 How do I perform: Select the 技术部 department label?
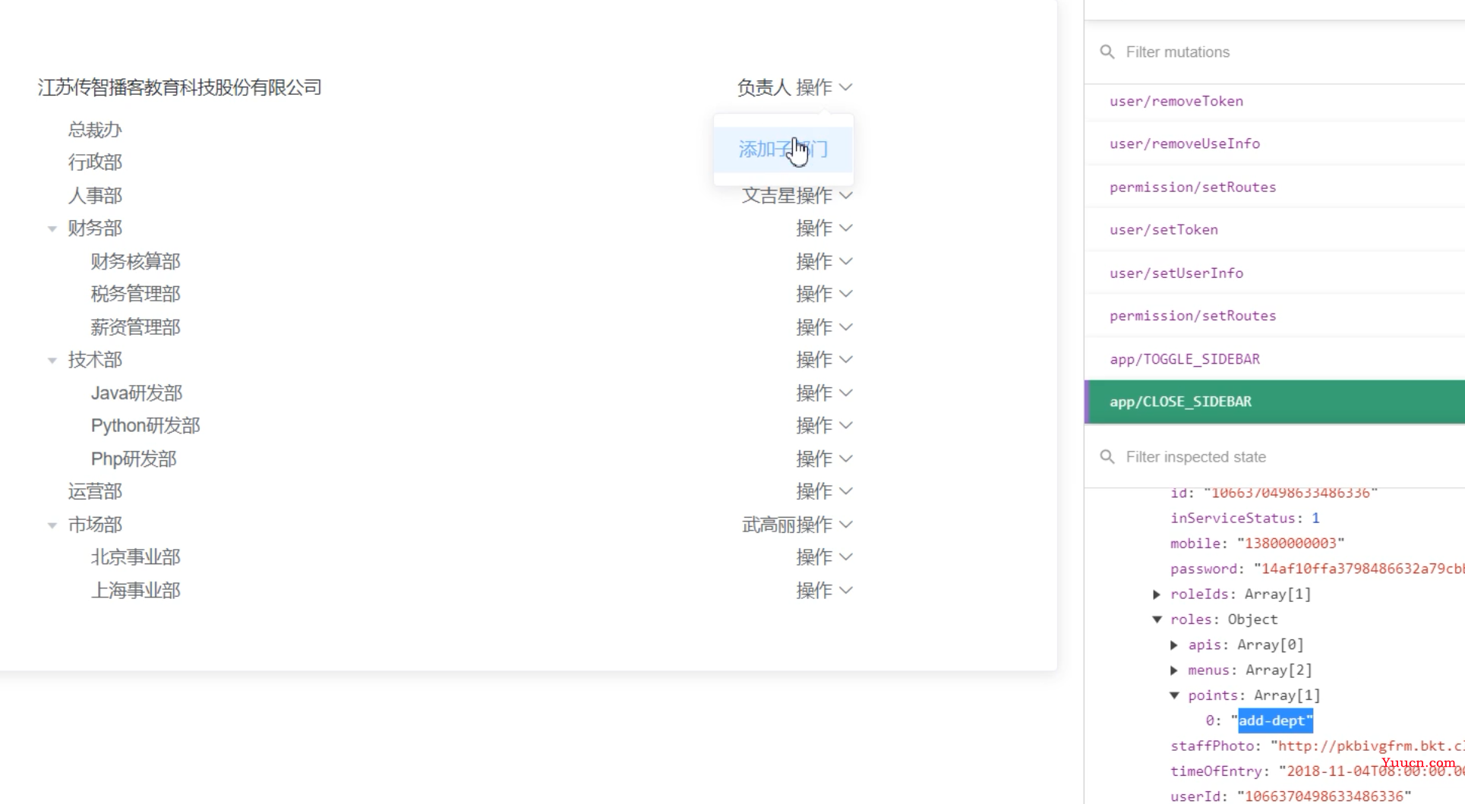pyautogui.click(x=95, y=359)
